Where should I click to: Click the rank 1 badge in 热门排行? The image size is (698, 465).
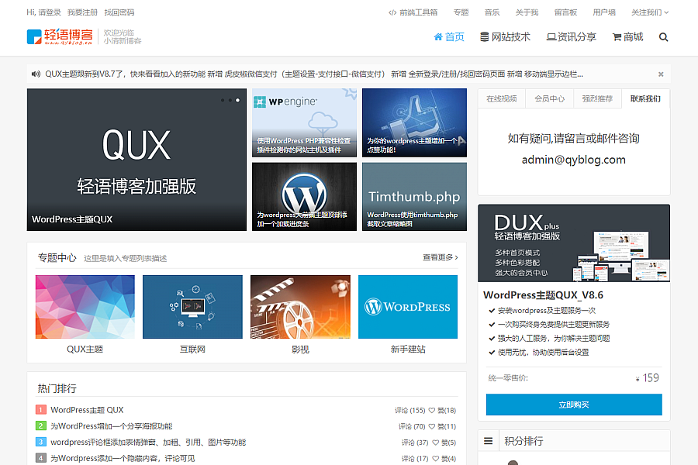[x=41, y=409]
